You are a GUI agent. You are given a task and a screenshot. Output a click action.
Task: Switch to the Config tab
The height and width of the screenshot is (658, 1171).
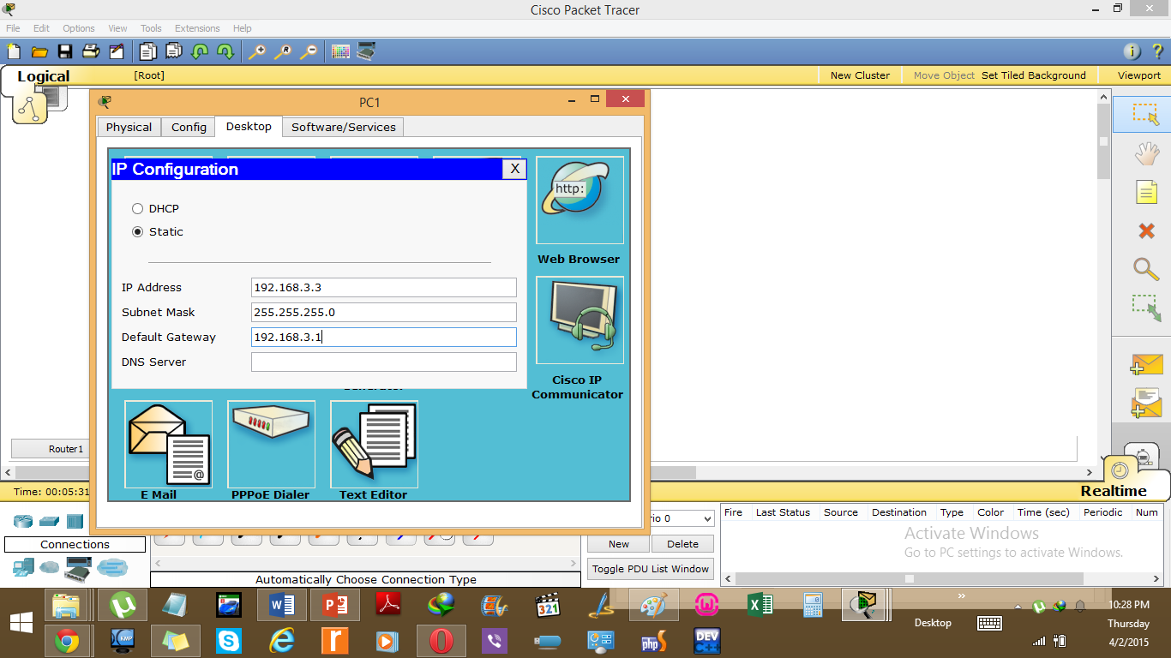pos(189,127)
